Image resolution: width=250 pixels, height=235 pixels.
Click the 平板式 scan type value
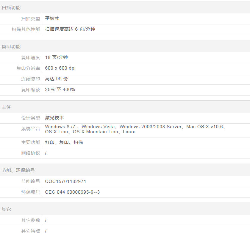click(52, 18)
